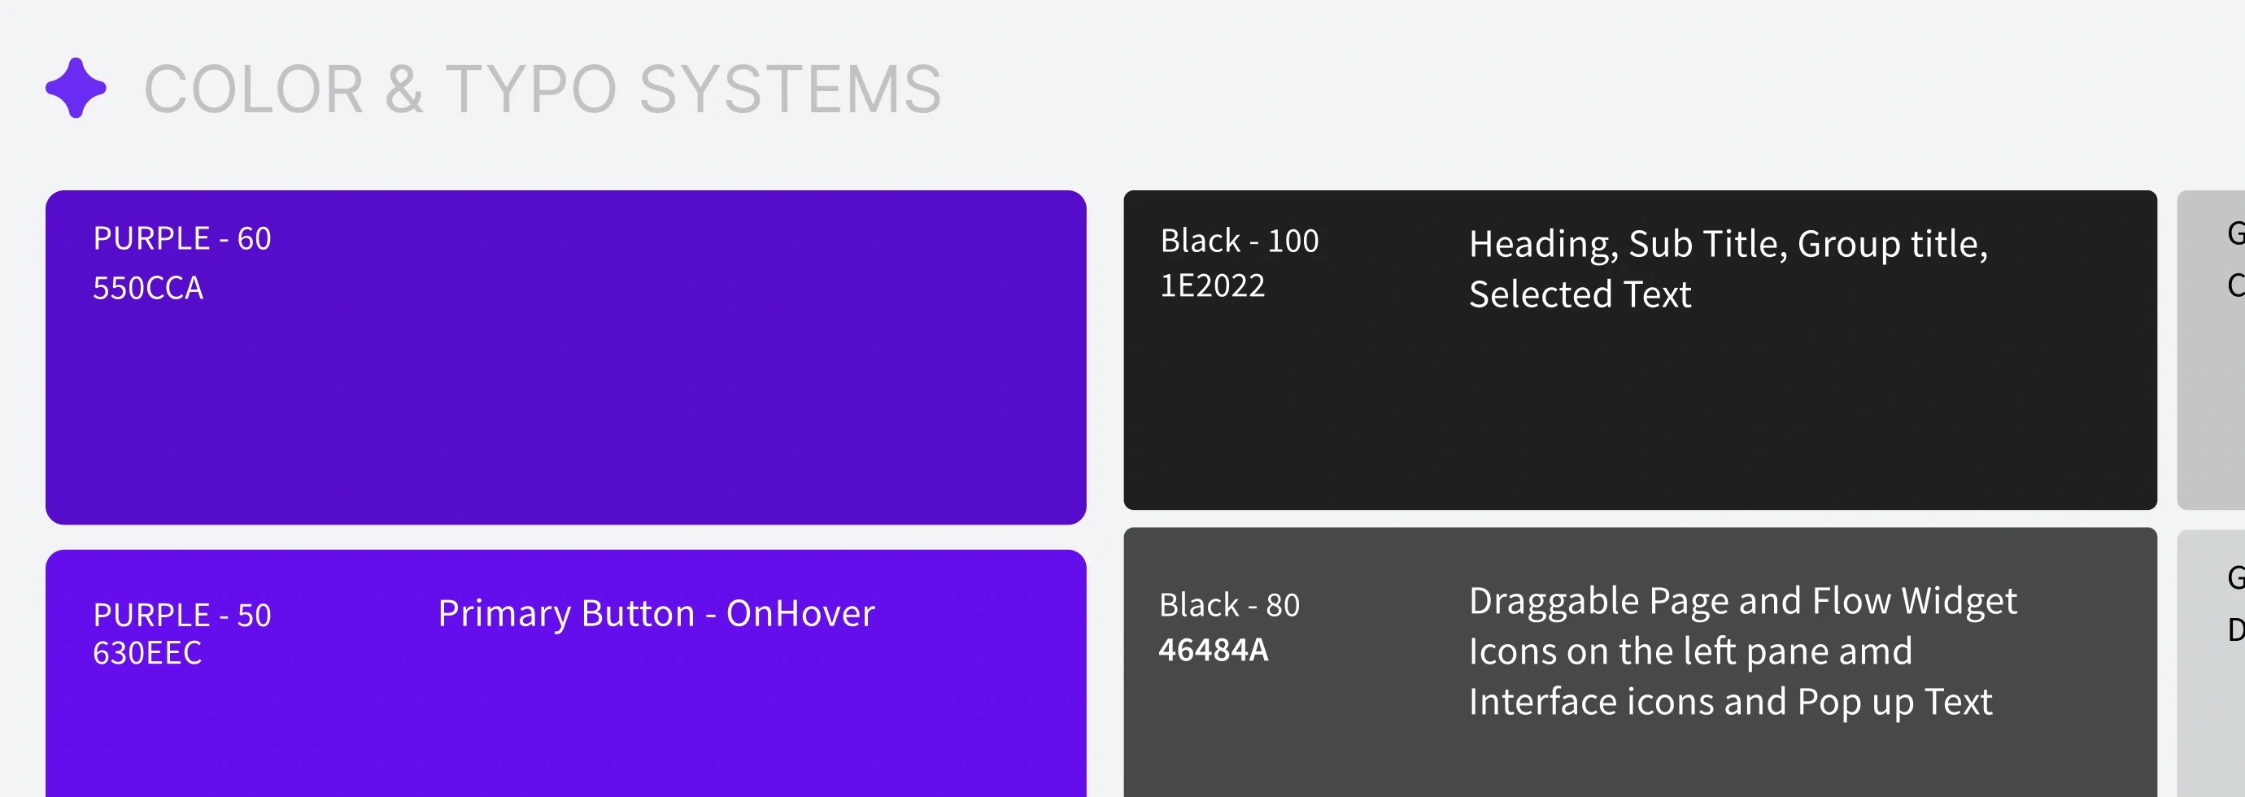This screenshot has width=2245, height=797.
Task: Click the 550CCA hex code text
Action: tap(148, 289)
